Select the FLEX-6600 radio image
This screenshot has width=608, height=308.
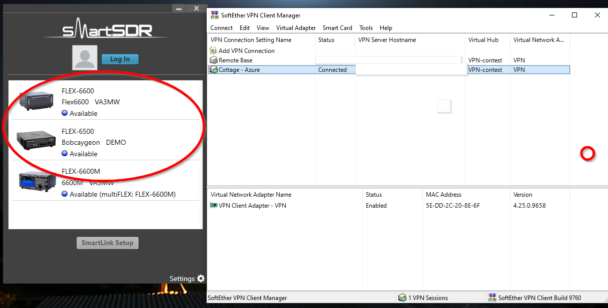[36, 100]
